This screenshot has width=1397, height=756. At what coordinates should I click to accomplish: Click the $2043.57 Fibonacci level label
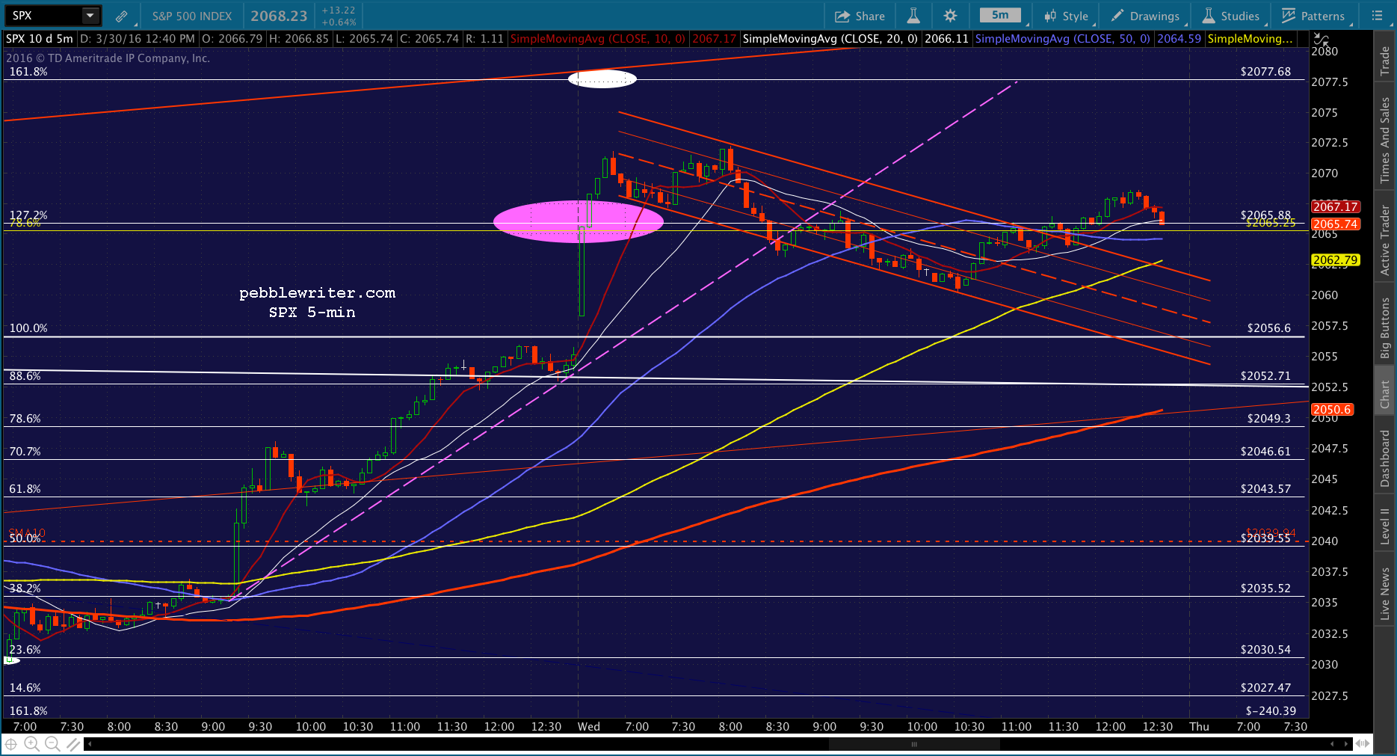[1265, 489]
